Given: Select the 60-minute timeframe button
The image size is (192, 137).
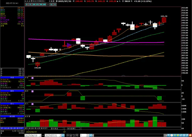Looking at the screenshot, I should 44,4.
